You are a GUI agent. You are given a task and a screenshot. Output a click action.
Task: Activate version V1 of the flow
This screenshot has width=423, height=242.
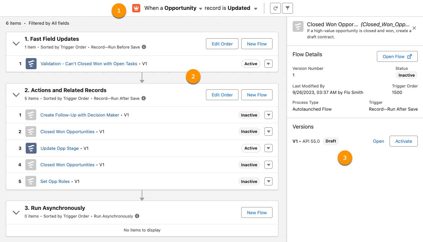point(403,141)
